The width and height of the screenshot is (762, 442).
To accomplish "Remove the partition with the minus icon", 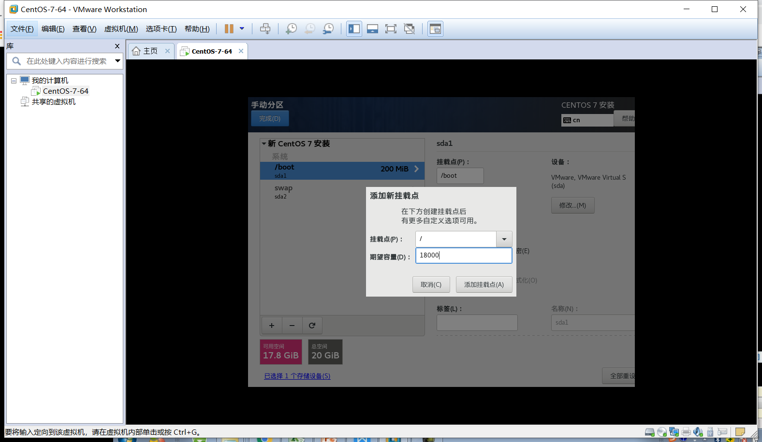I will (x=292, y=326).
